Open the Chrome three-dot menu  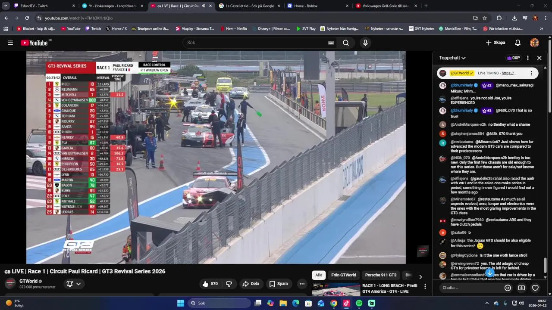coord(546,18)
